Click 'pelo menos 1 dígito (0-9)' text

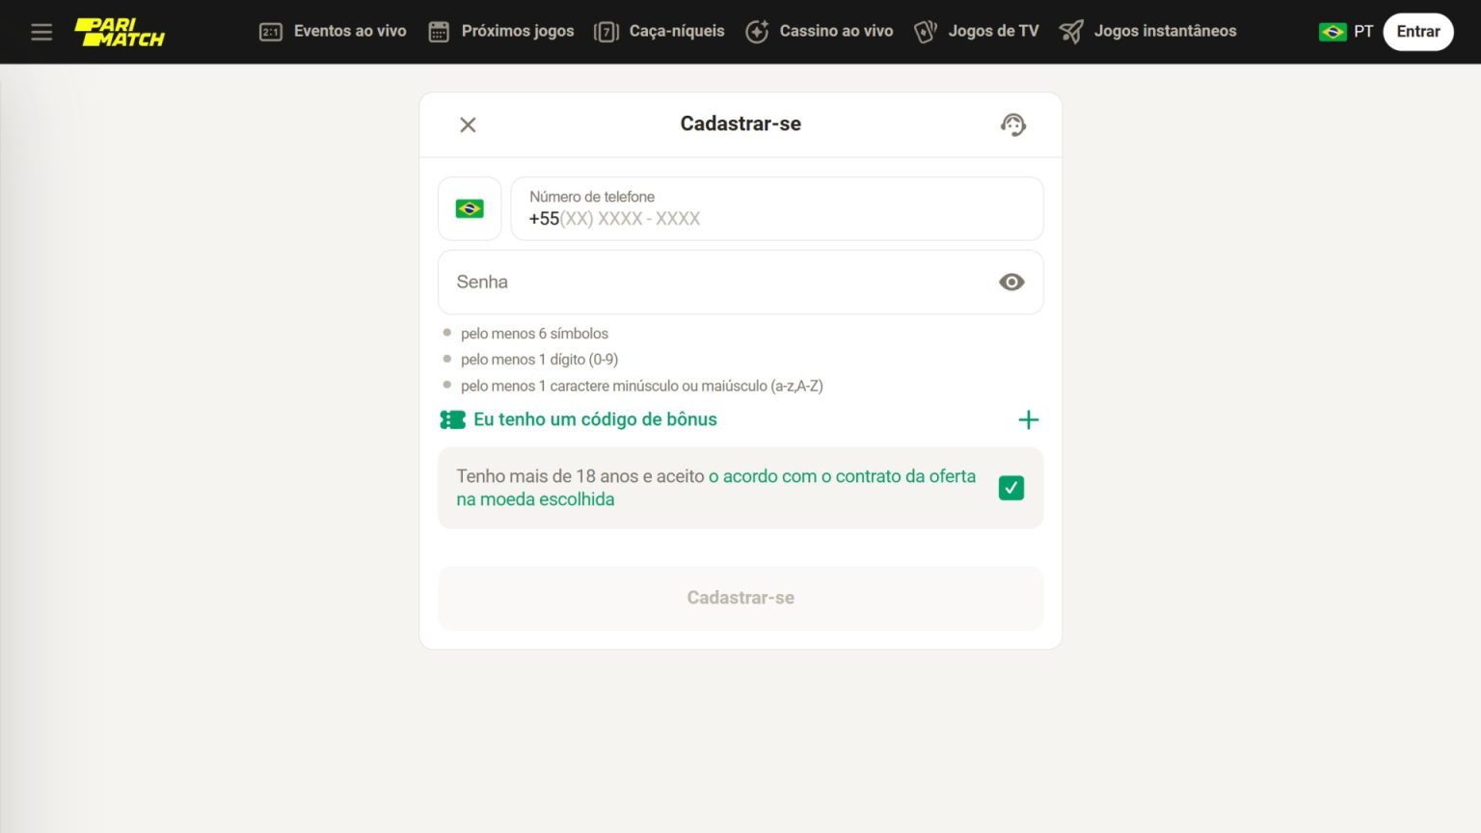pyautogui.click(x=539, y=360)
